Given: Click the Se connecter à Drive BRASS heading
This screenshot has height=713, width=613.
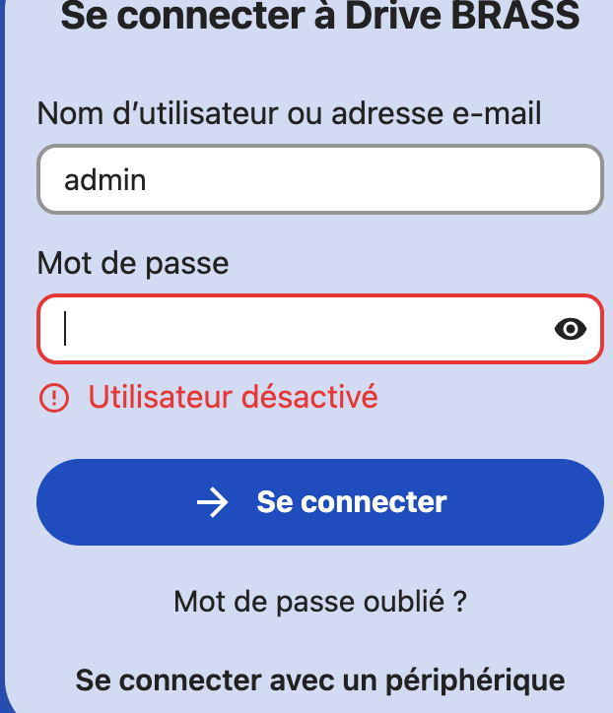Looking at the screenshot, I should coord(320,16).
